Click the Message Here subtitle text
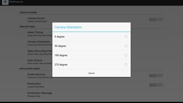 (34, 96)
